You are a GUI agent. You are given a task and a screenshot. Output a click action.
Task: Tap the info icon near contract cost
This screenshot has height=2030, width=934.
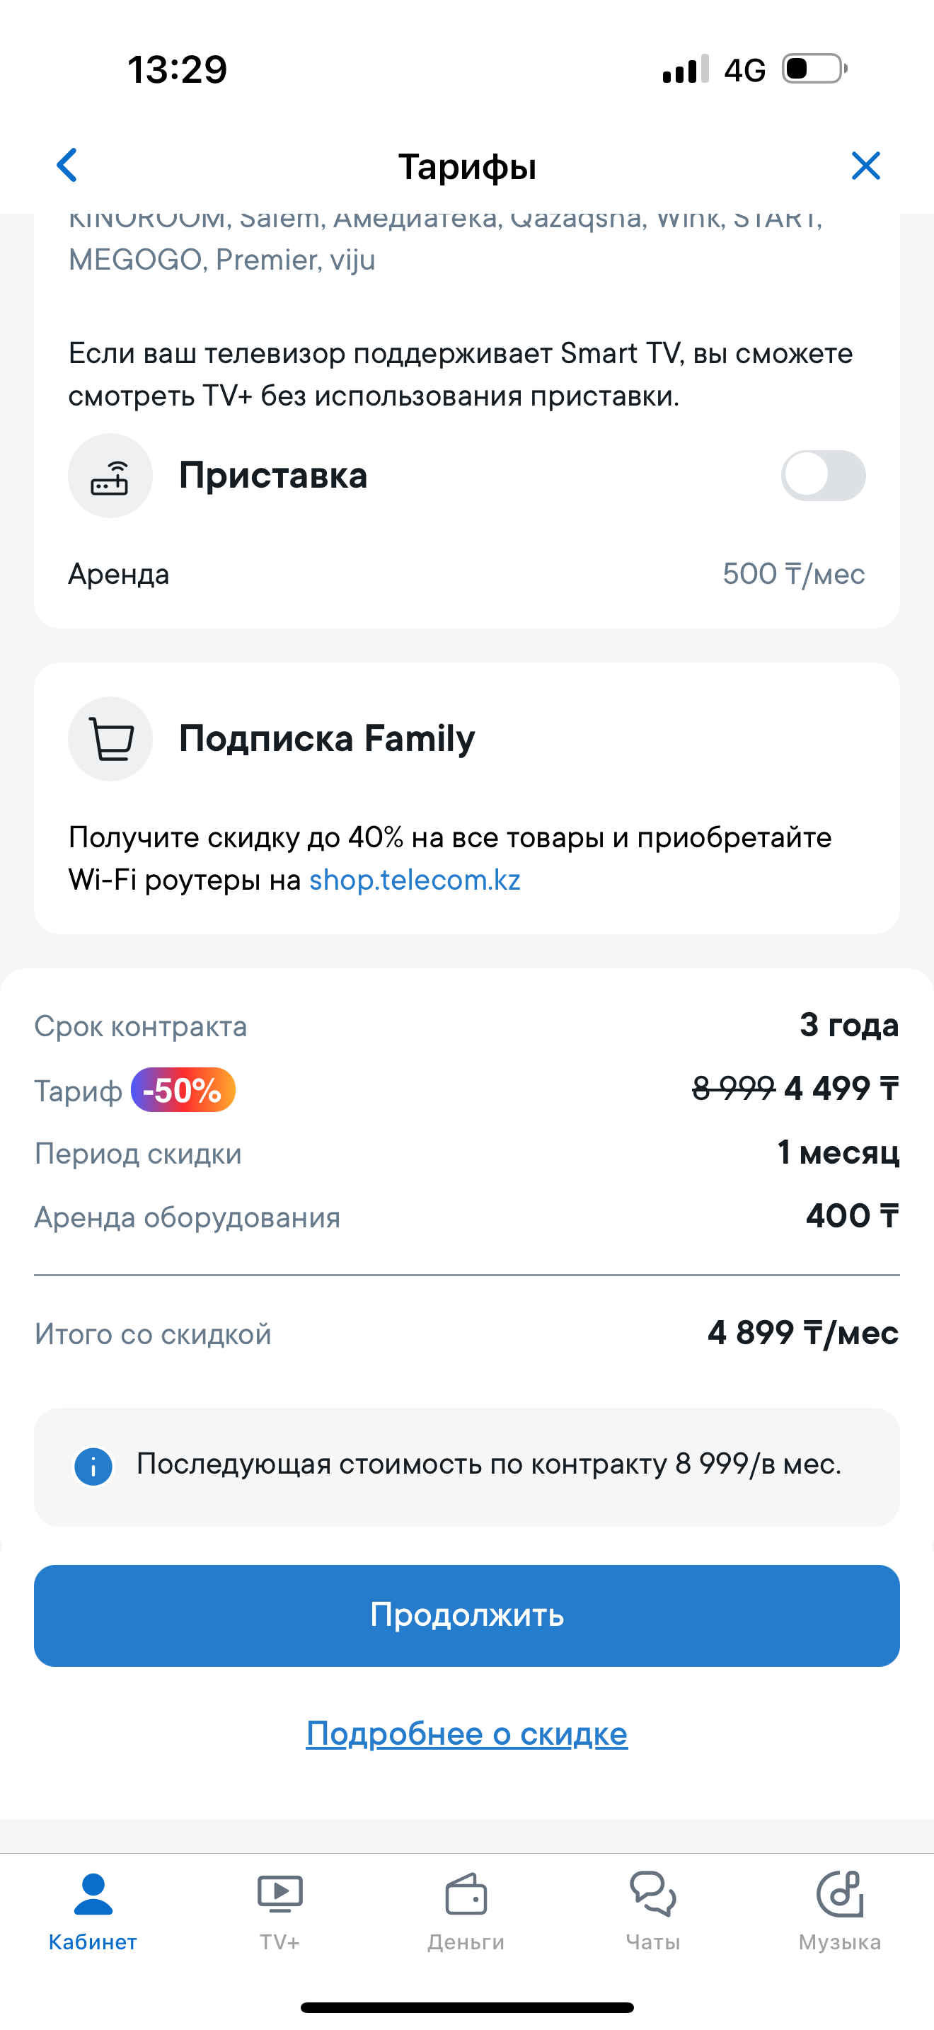click(93, 1467)
